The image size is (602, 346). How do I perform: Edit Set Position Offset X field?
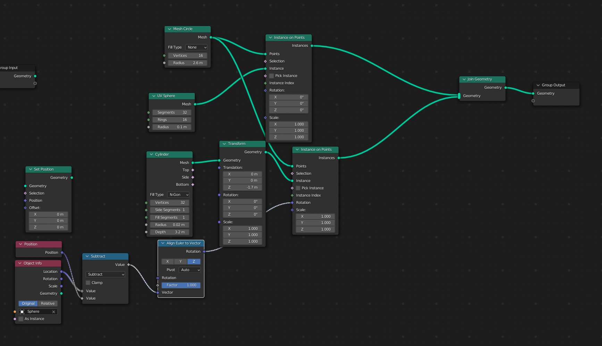pos(48,215)
